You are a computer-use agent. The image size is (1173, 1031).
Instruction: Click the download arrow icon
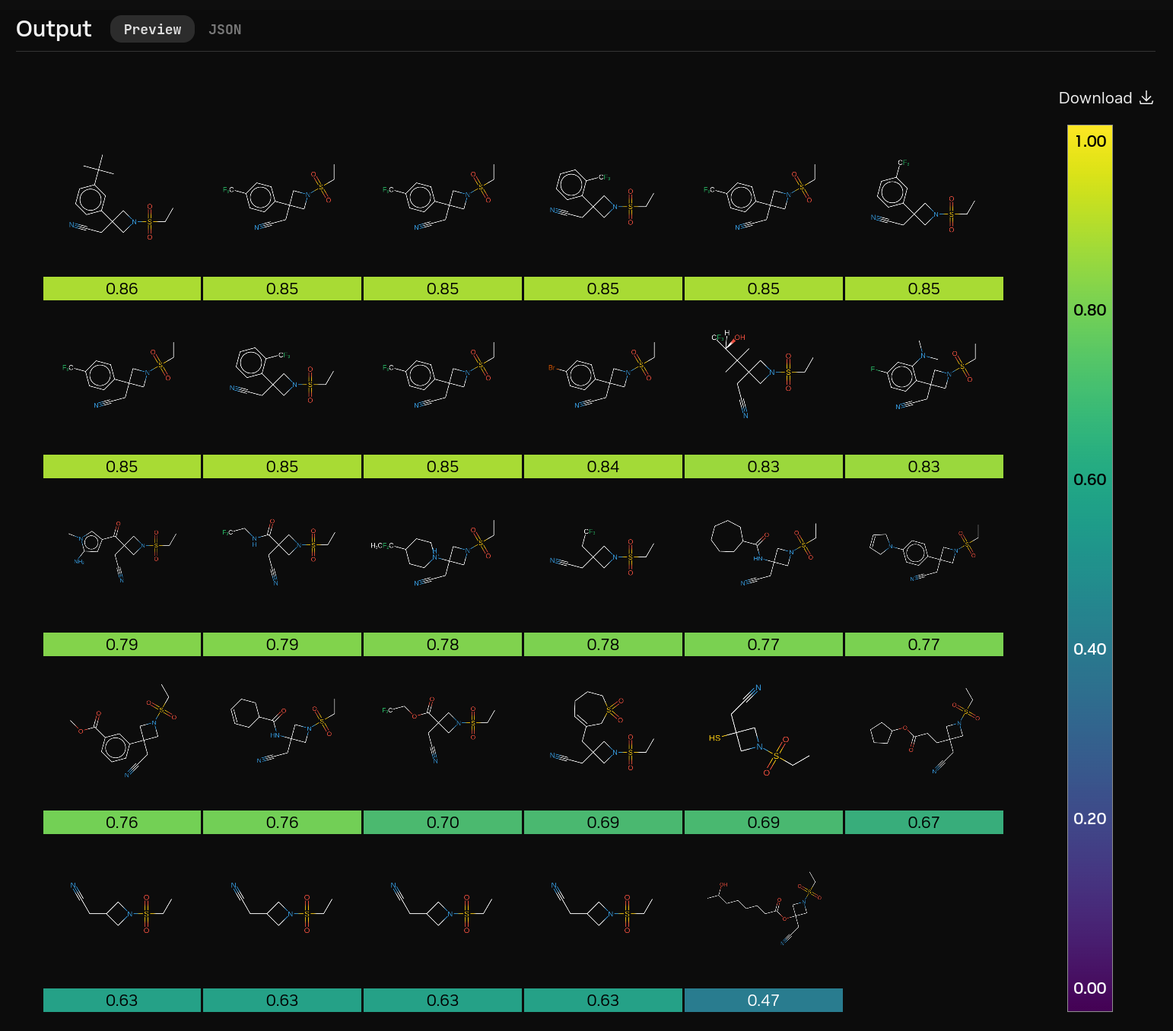(1146, 98)
